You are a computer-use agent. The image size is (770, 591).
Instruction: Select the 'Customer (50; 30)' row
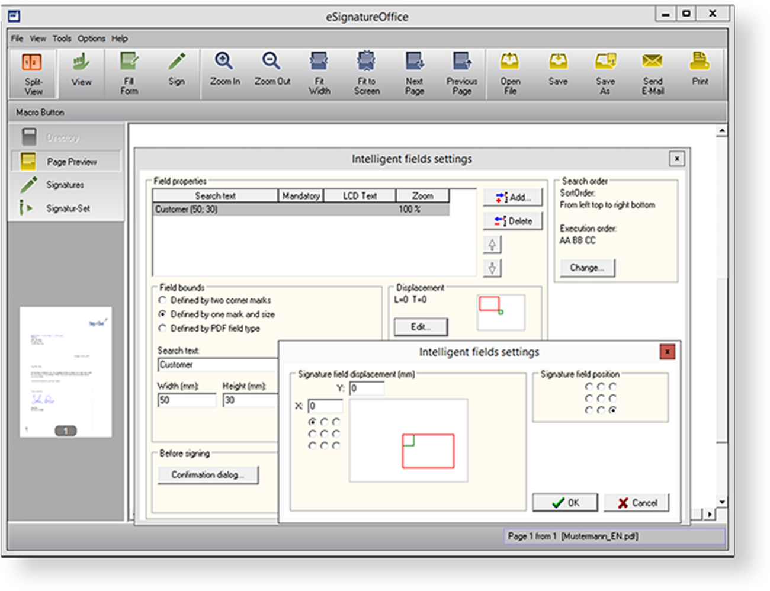(x=301, y=210)
